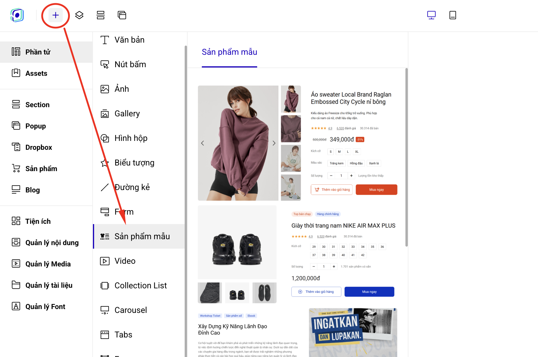The width and height of the screenshot is (538, 357).
Task: Select size M on sweater product
Action: tap(339, 152)
